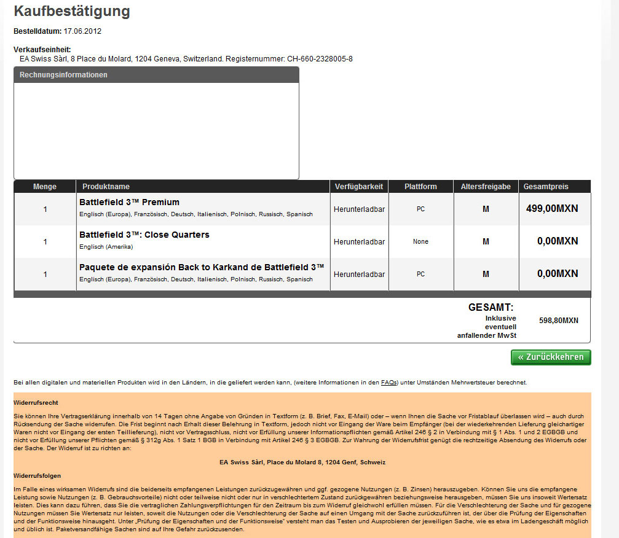This screenshot has width=619, height=538.
Task: Click the Menge column header
Action: coord(45,187)
